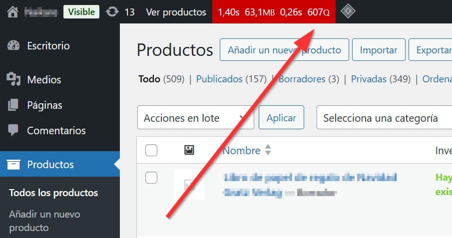
Task: Open Escritorio dashboard gauge icon
Action: pos(13,45)
